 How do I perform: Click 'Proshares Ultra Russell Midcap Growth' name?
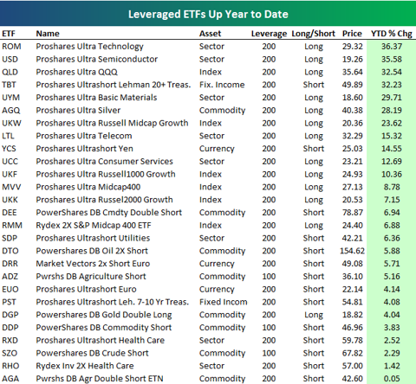pos(112,123)
